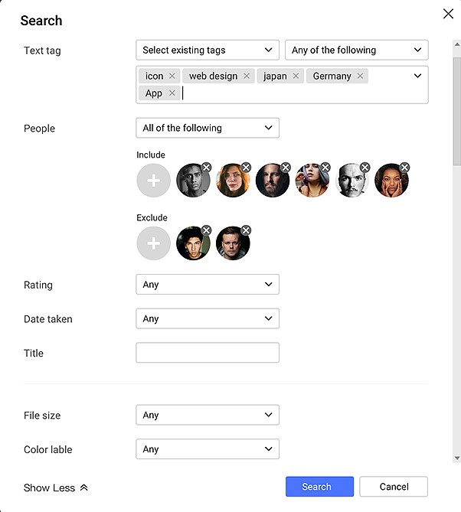This screenshot has width=461, height=512.
Task: Click the Cancel button
Action: [394, 487]
